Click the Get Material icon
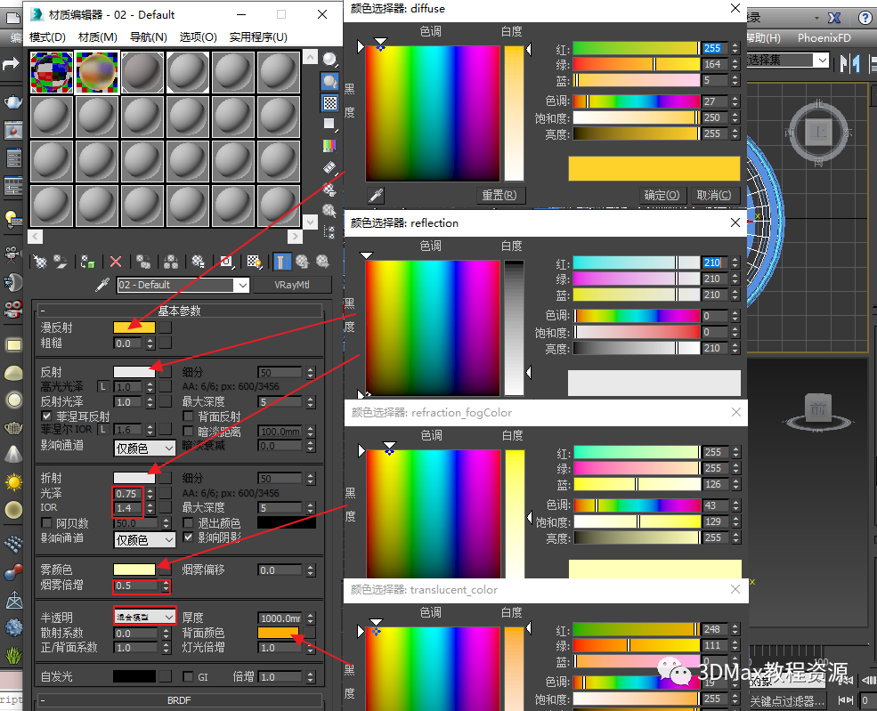 (40, 262)
